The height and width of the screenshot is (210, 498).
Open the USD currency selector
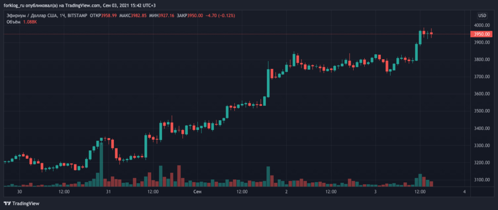point(482,16)
